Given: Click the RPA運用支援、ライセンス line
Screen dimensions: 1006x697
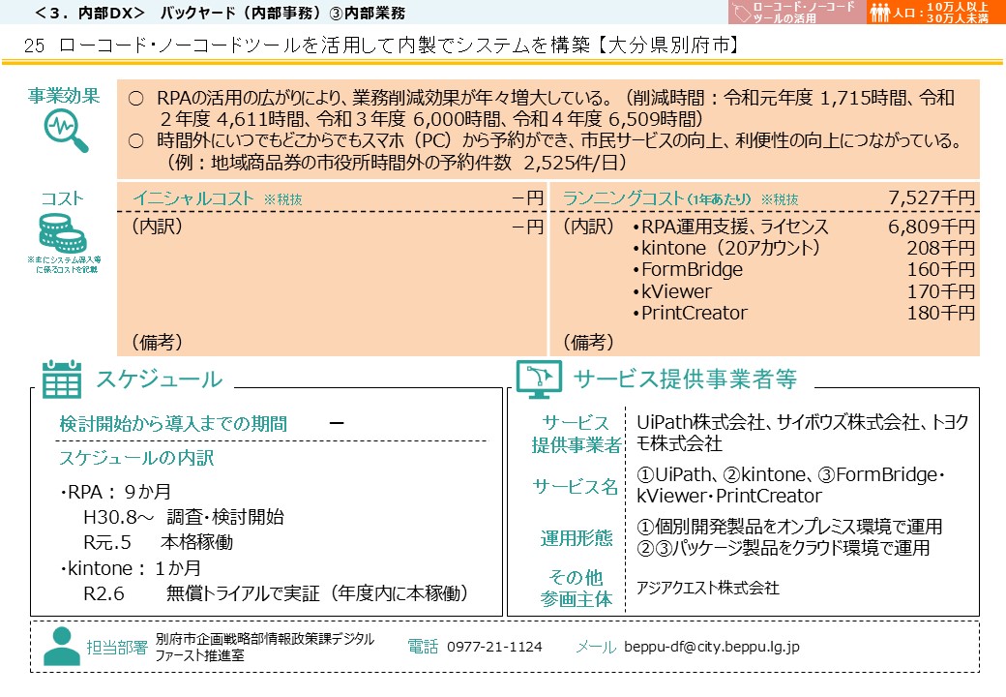Looking at the screenshot, I should coord(730,227).
